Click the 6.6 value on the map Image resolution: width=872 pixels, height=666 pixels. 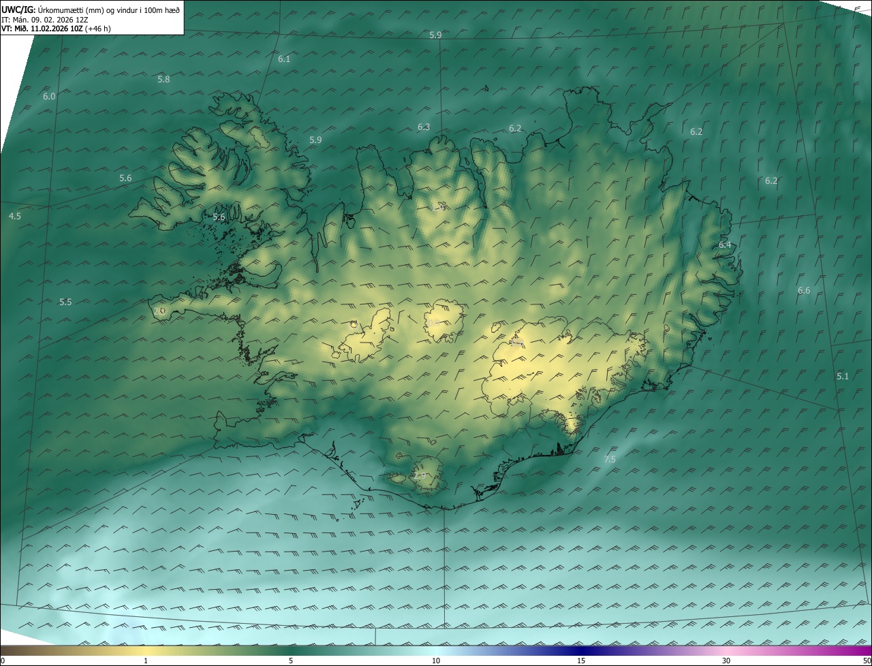pyautogui.click(x=804, y=291)
